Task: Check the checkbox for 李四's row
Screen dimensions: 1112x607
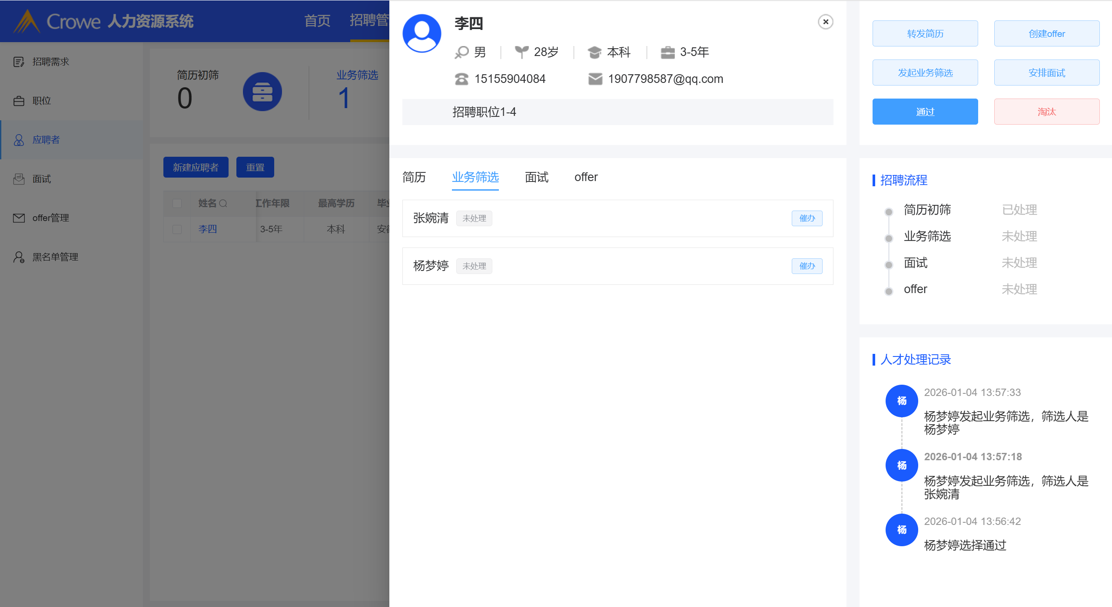Action: (x=177, y=229)
